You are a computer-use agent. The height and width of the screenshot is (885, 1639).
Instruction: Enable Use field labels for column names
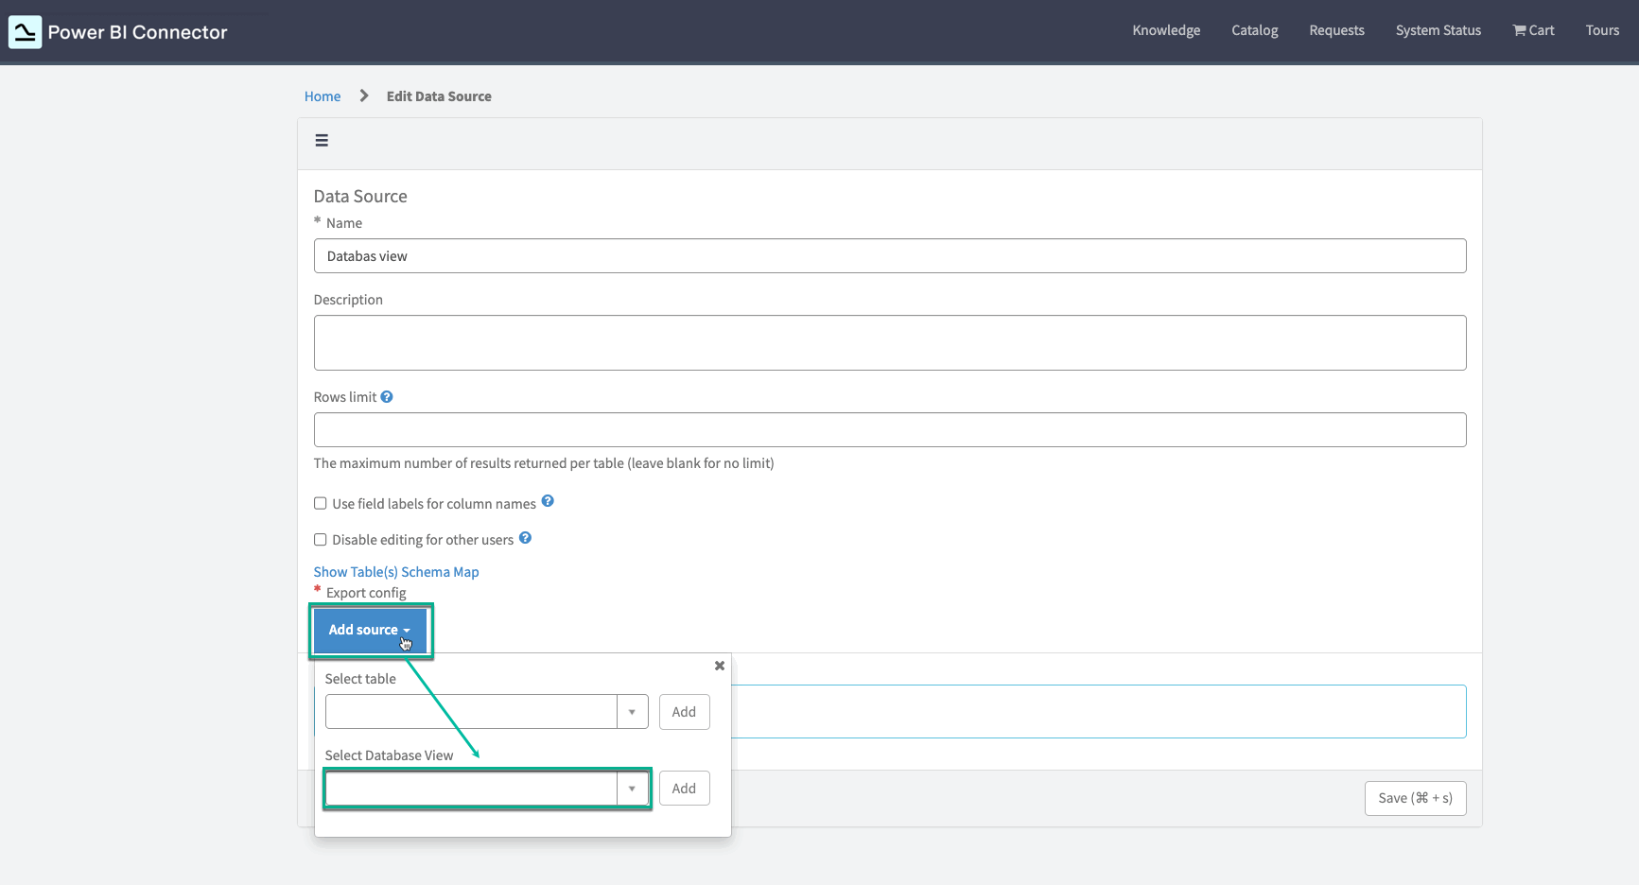coord(320,503)
